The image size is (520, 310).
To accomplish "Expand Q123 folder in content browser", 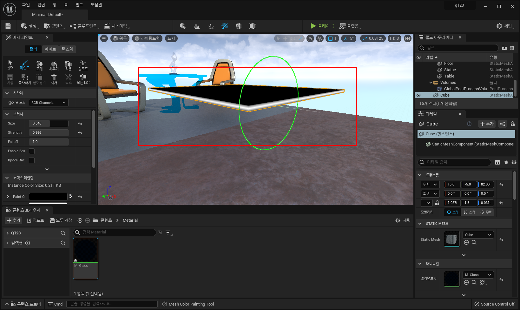I will [x=8, y=233].
